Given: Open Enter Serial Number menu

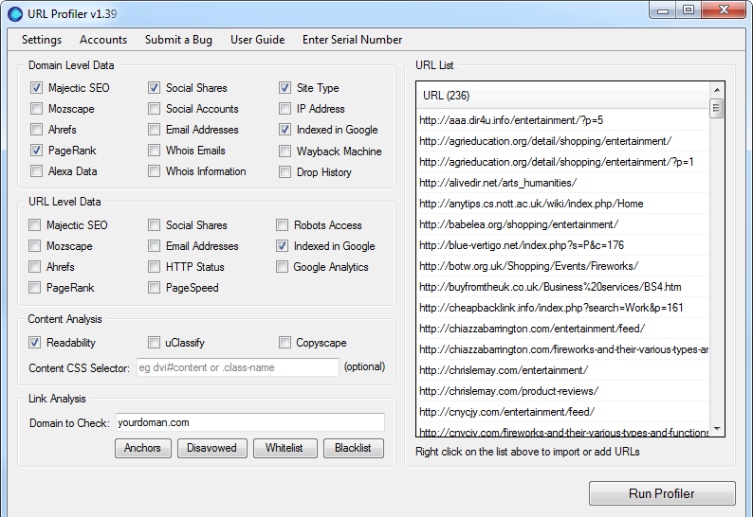Looking at the screenshot, I should (352, 40).
